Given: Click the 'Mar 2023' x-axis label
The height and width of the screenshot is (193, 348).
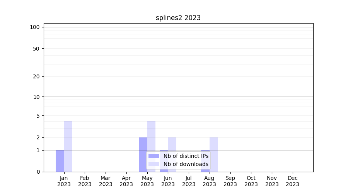Looking at the screenshot, I should [x=106, y=181].
